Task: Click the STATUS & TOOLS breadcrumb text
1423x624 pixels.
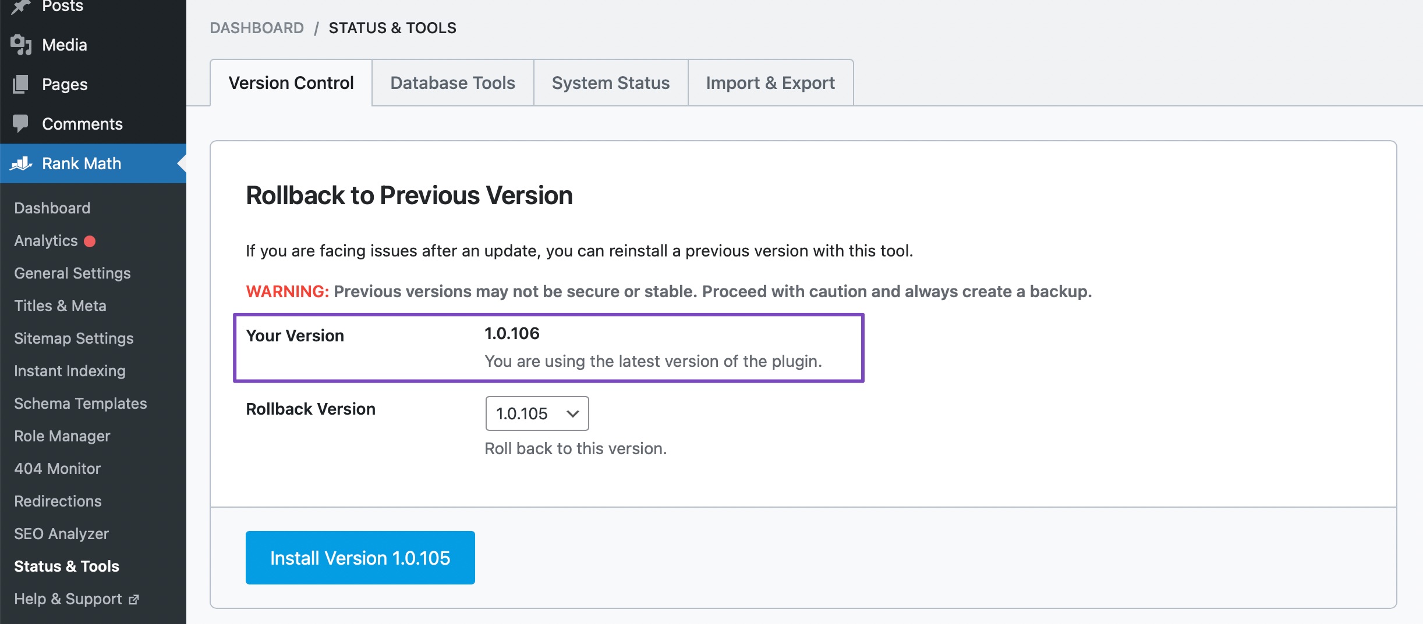Action: [392, 28]
